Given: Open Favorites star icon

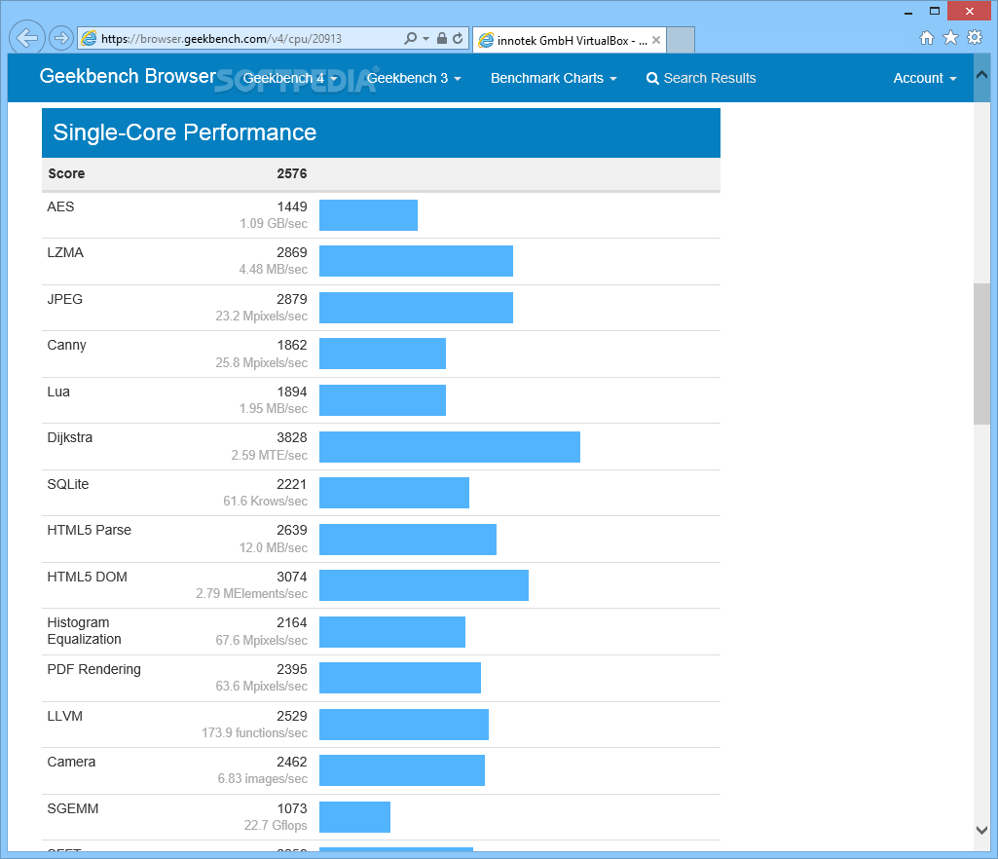Looking at the screenshot, I should point(950,38).
